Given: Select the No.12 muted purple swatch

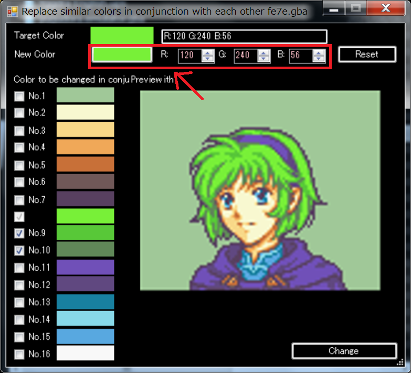Looking at the screenshot, I should click(86, 284).
